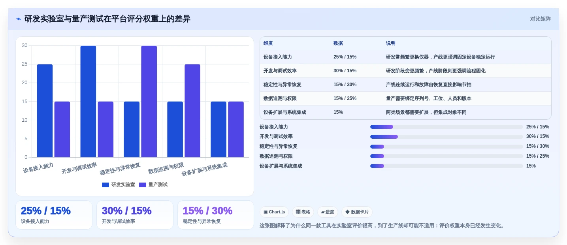The height and width of the screenshot is (245, 567).
Task: Click the 开发与调试效率 table row cell
Action: (x=280, y=71)
